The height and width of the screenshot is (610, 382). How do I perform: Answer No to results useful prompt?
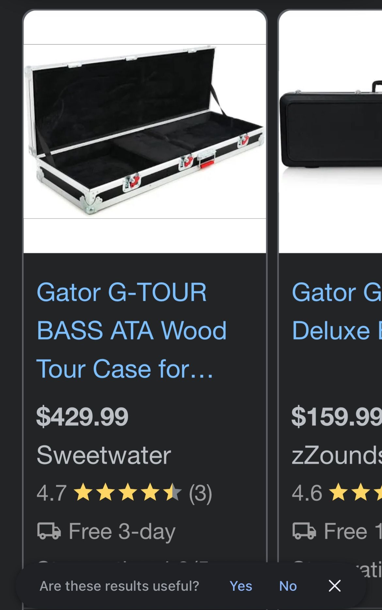tap(288, 586)
